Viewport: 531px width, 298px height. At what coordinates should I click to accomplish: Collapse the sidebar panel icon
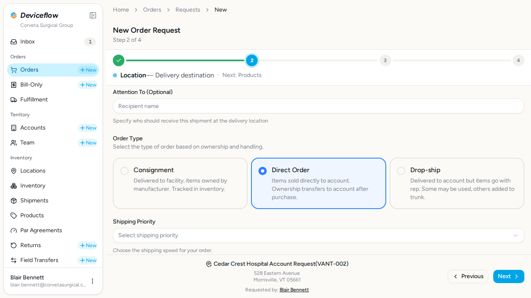click(93, 15)
